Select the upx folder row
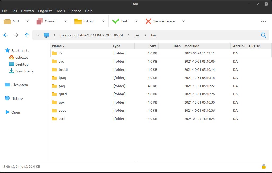This screenshot has width=272, height=173. (161, 102)
